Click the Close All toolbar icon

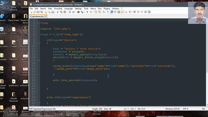click(49, 12)
